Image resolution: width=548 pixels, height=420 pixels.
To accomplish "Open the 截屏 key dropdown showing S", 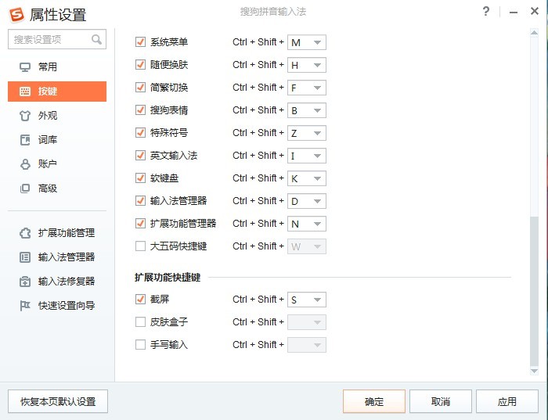I will [x=307, y=300].
